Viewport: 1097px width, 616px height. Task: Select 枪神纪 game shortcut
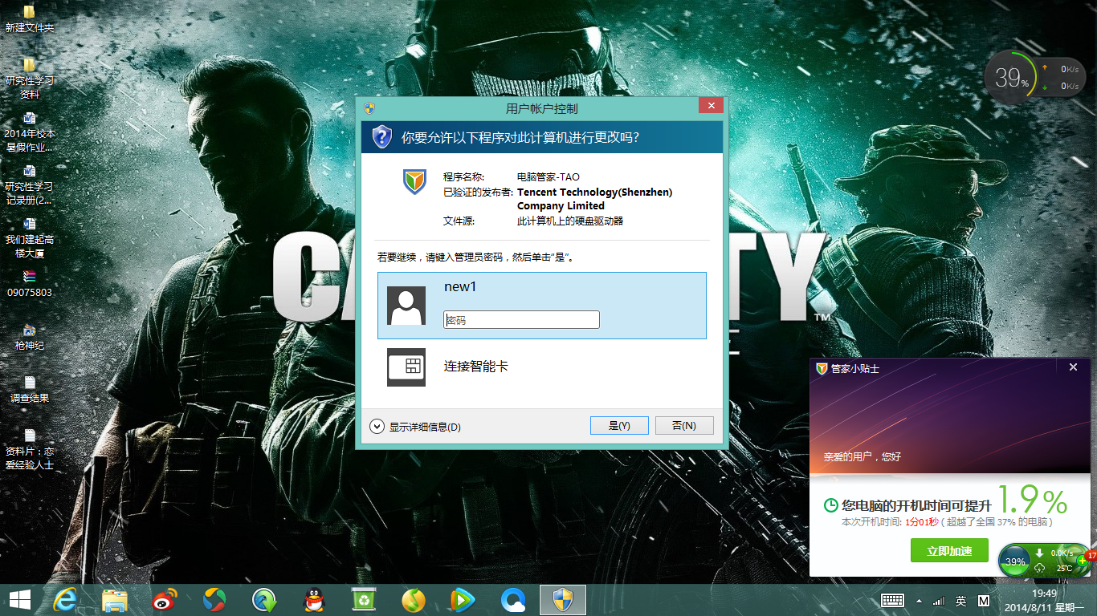(30, 337)
